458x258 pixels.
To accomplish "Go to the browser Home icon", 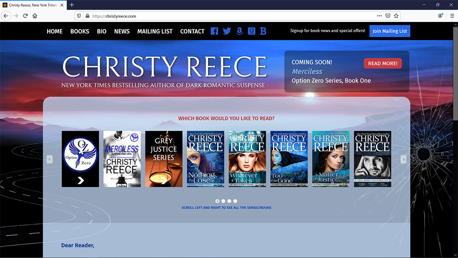I will [x=35, y=16].
